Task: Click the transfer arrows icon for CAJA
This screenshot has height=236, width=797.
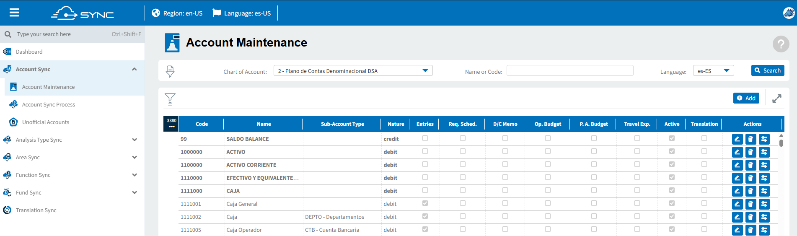Action: [x=764, y=191]
